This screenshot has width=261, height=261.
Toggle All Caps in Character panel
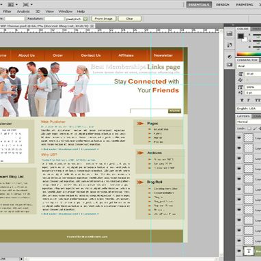click(x=258, y=100)
